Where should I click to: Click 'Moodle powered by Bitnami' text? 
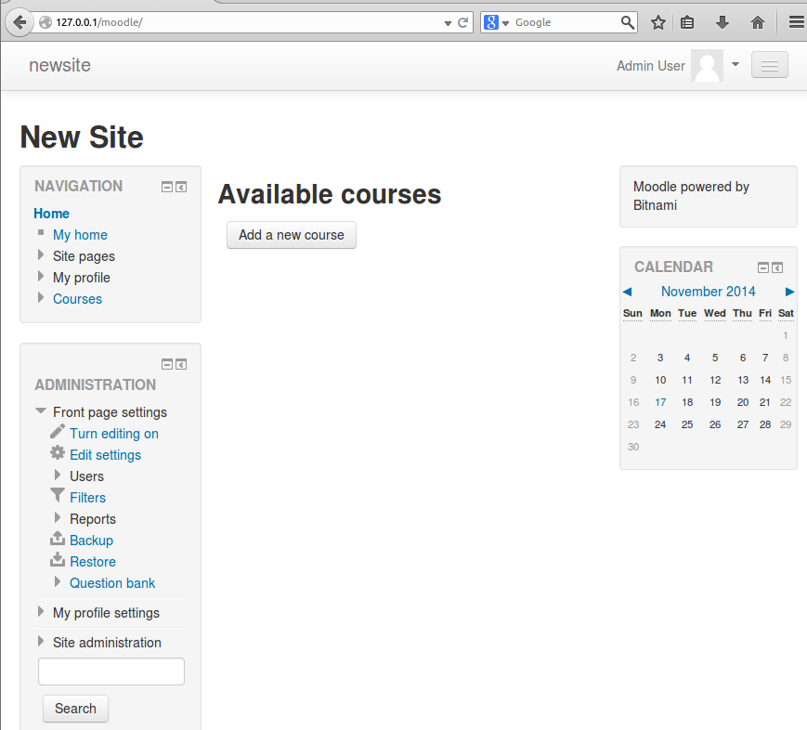click(x=691, y=196)
